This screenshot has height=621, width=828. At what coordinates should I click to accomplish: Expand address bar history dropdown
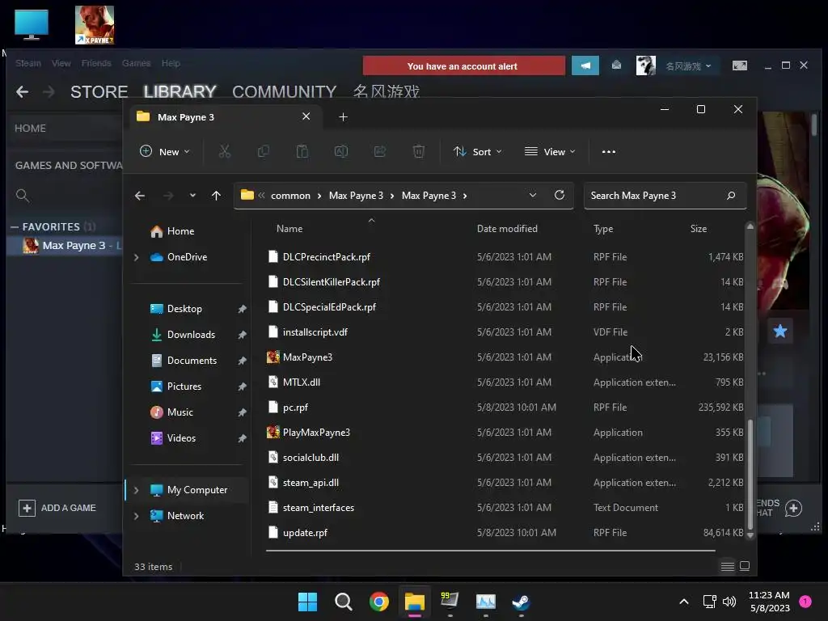point(533,195)
